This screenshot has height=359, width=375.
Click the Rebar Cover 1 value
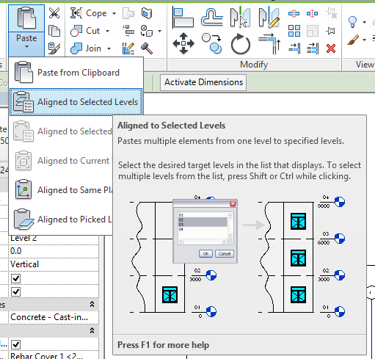pos(54,355)
